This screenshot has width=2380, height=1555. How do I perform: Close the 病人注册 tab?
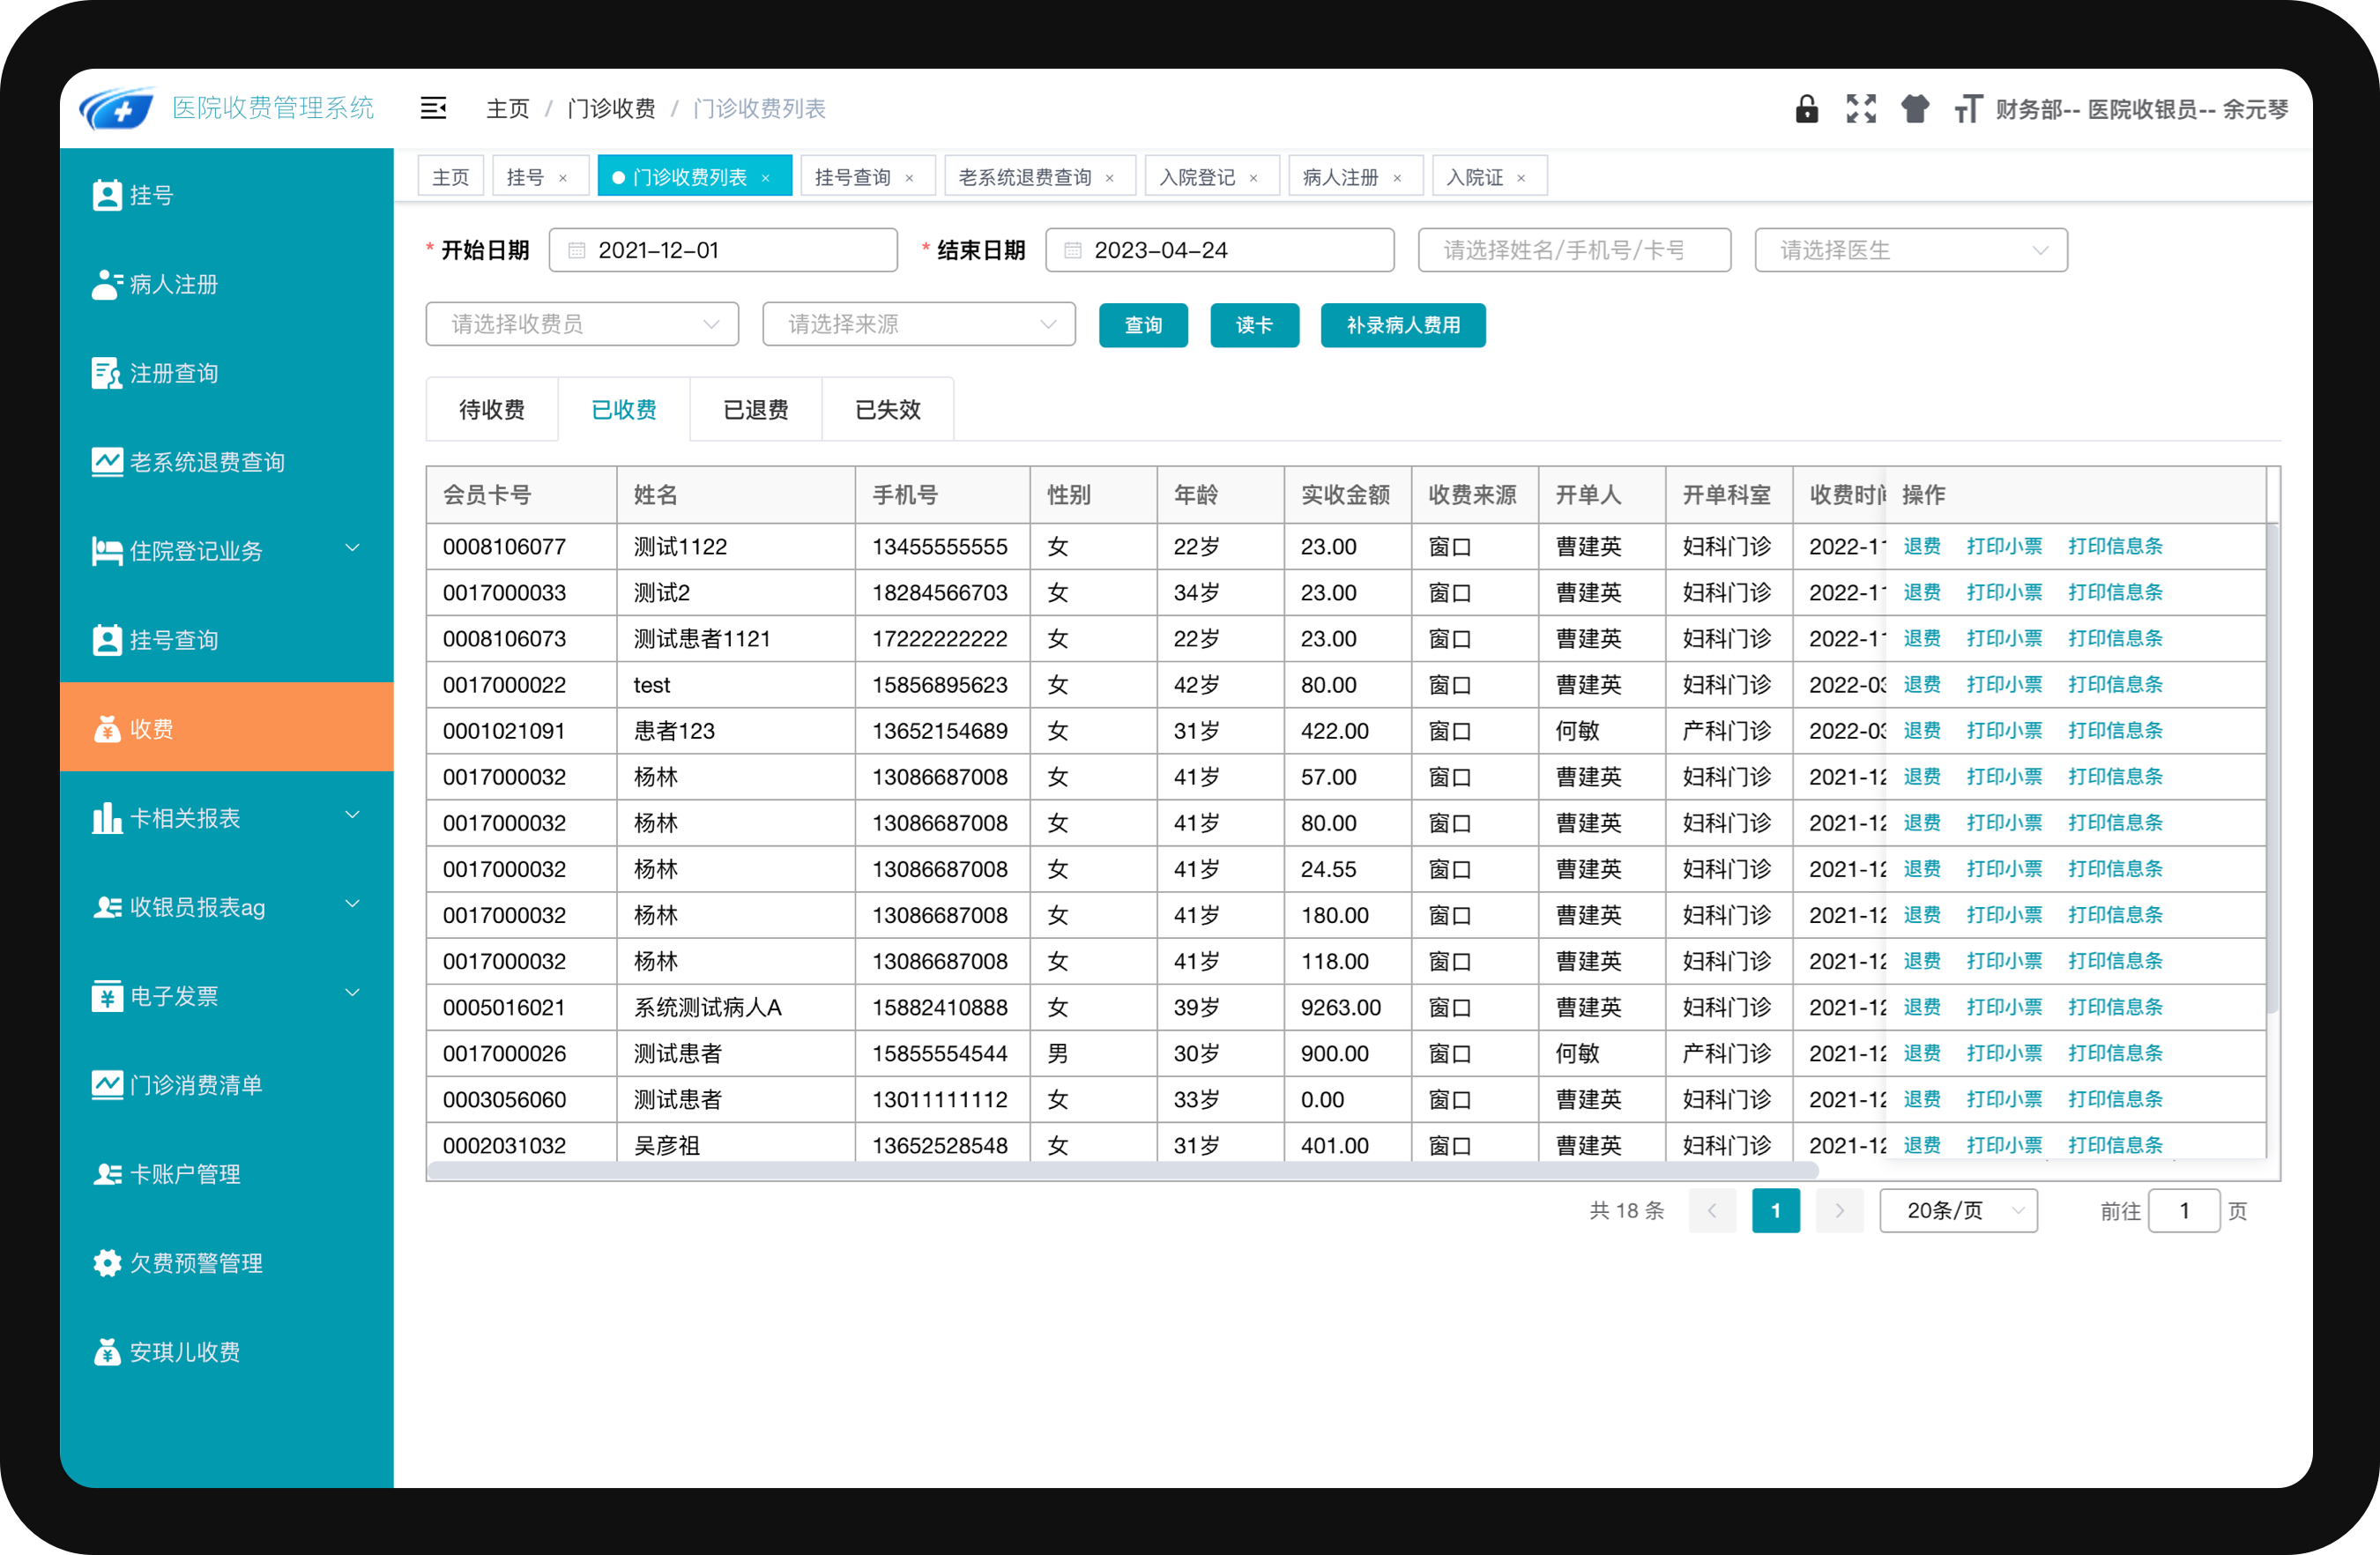[x=1397, y=178]
